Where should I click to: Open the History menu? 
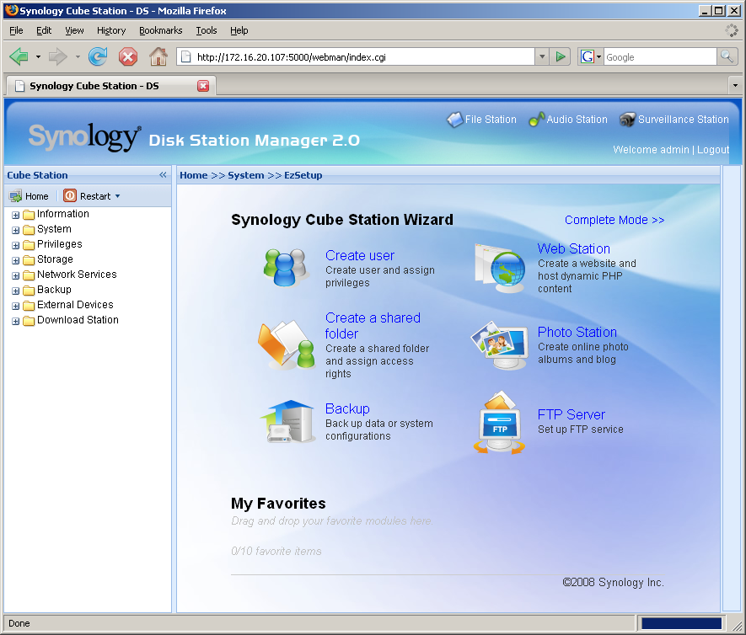point(111,30)
